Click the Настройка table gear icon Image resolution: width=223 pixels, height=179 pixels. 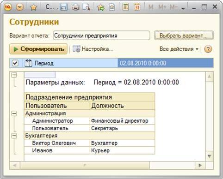click(x=76, y=49)
